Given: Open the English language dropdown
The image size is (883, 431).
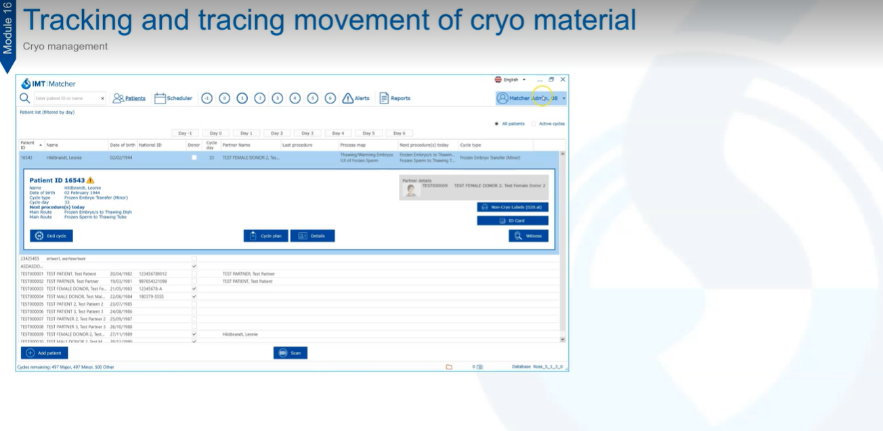Looking at the screenshot, I should [511, 80].
